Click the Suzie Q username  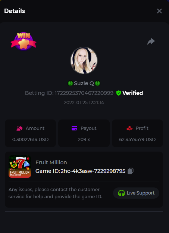[84, 83]
